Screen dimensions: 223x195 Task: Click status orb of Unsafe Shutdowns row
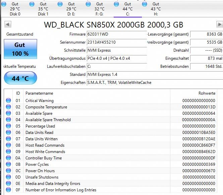tap(8, 177)
